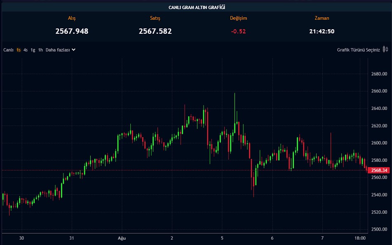Click the 2500.00 price axis label
The image size is (392, 245).
(379, 229)
